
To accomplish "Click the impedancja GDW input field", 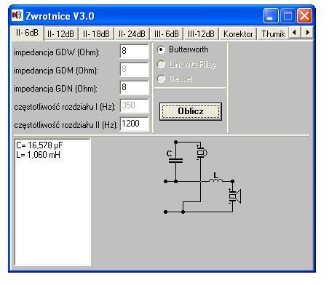I will [x=134, y=52].
